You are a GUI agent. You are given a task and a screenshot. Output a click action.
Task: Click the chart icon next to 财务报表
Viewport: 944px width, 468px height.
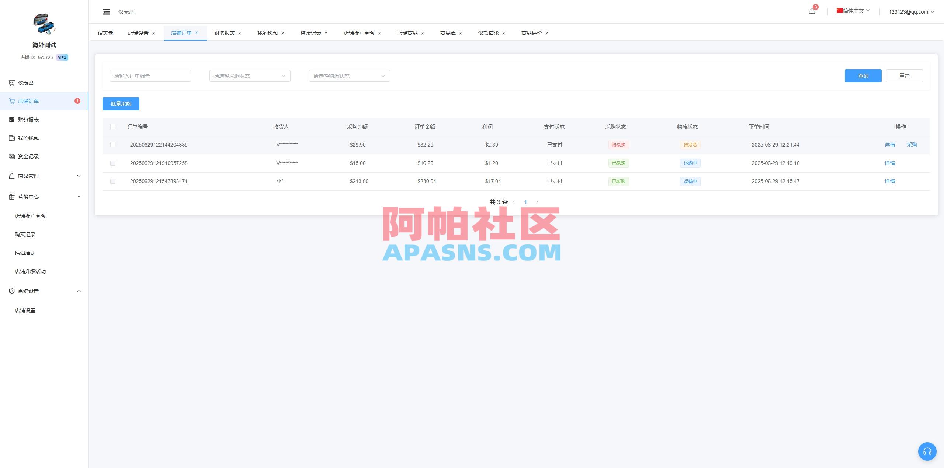pos(11,119)
